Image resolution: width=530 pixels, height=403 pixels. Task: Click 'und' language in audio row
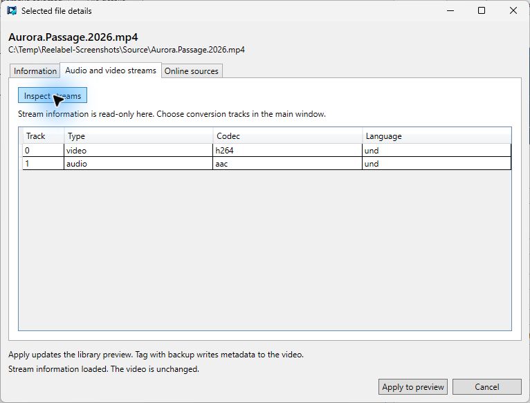click(437, 164)
